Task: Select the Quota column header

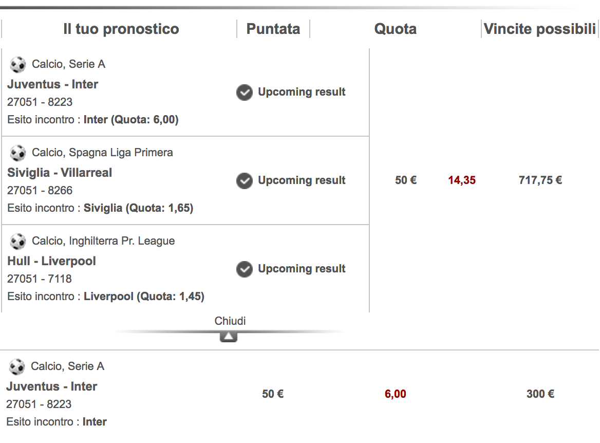Action: point(395,29)
